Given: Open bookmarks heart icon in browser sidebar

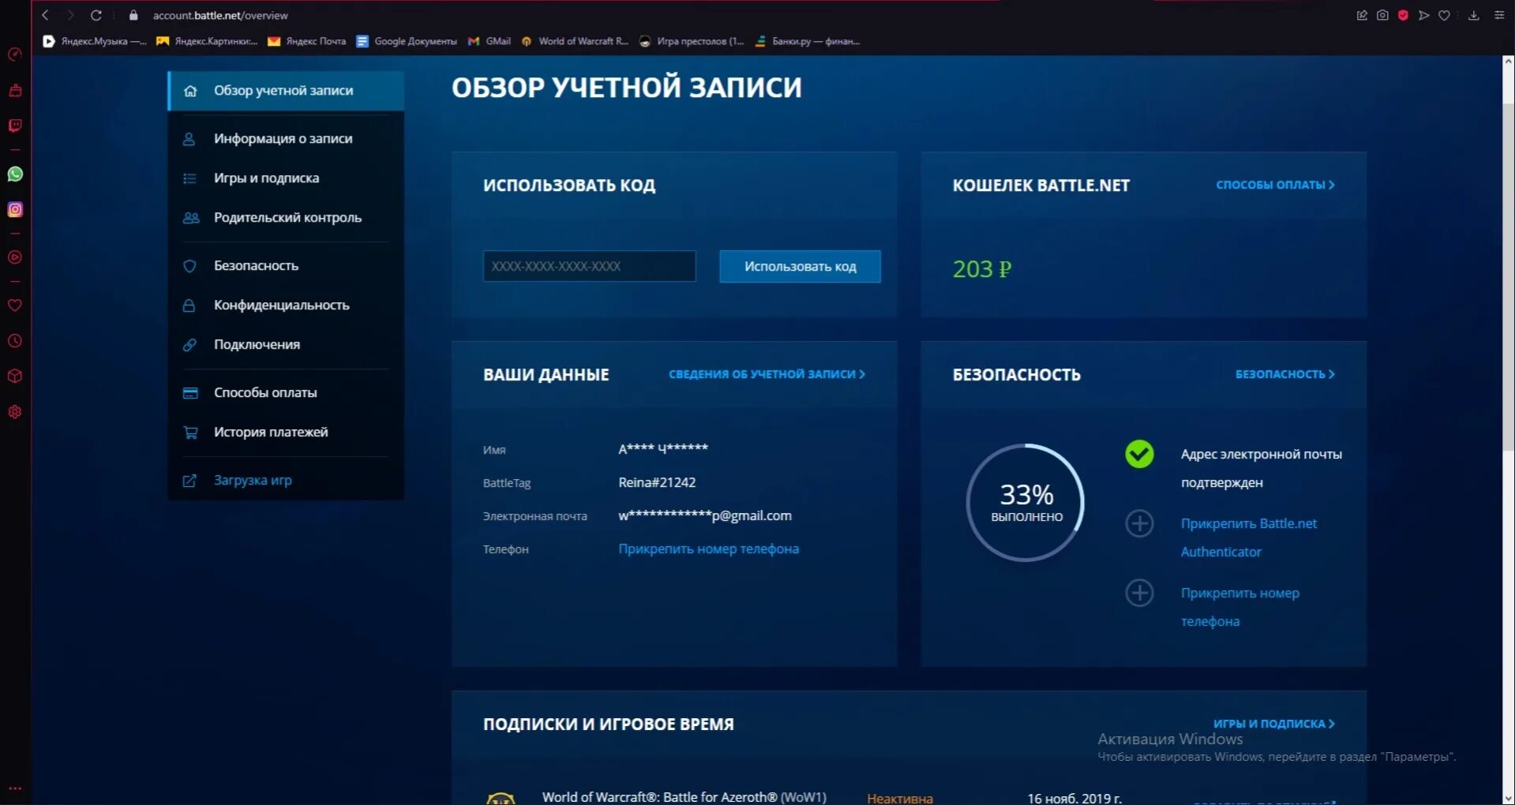Looking at the screenshot, I should point(15,305).
